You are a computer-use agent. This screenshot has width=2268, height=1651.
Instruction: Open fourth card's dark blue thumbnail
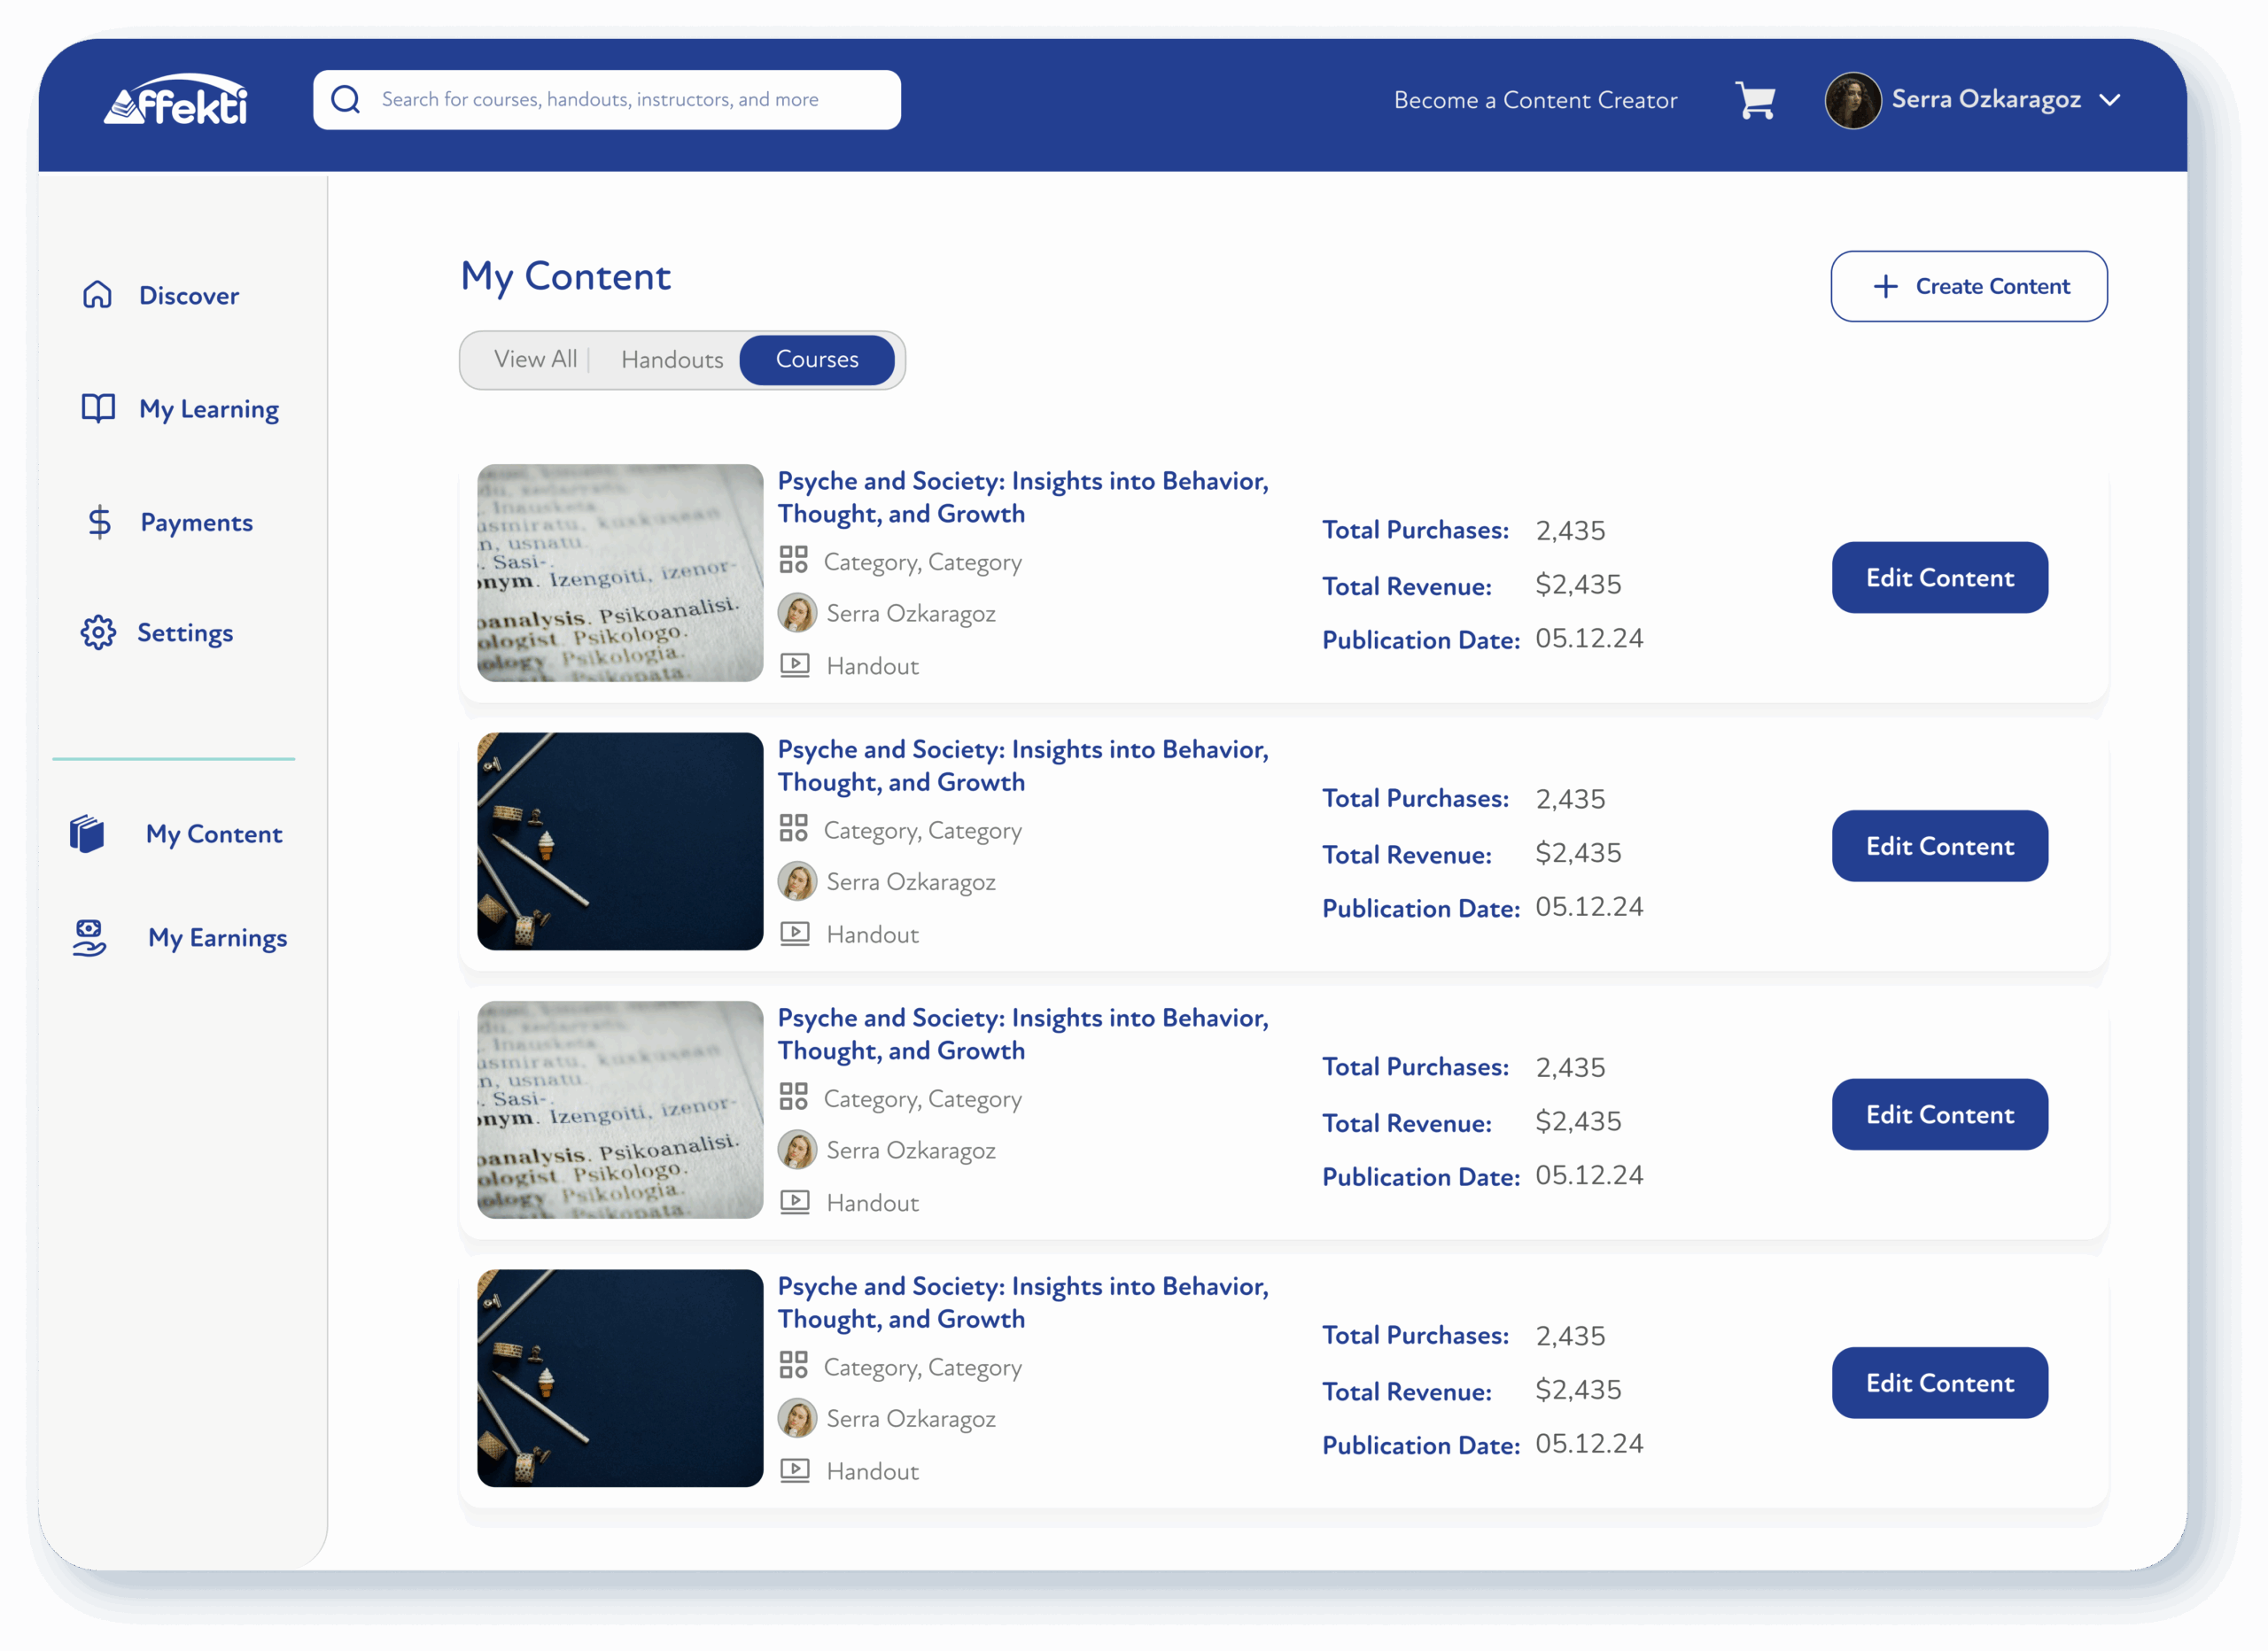[620, 1378]
